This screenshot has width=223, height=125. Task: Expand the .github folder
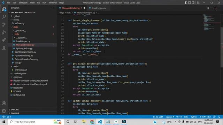click(x=17, y=16)
